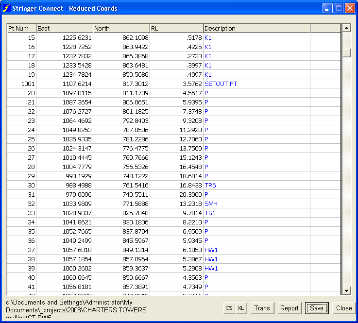Click North value 806.0651

[121, 102]
